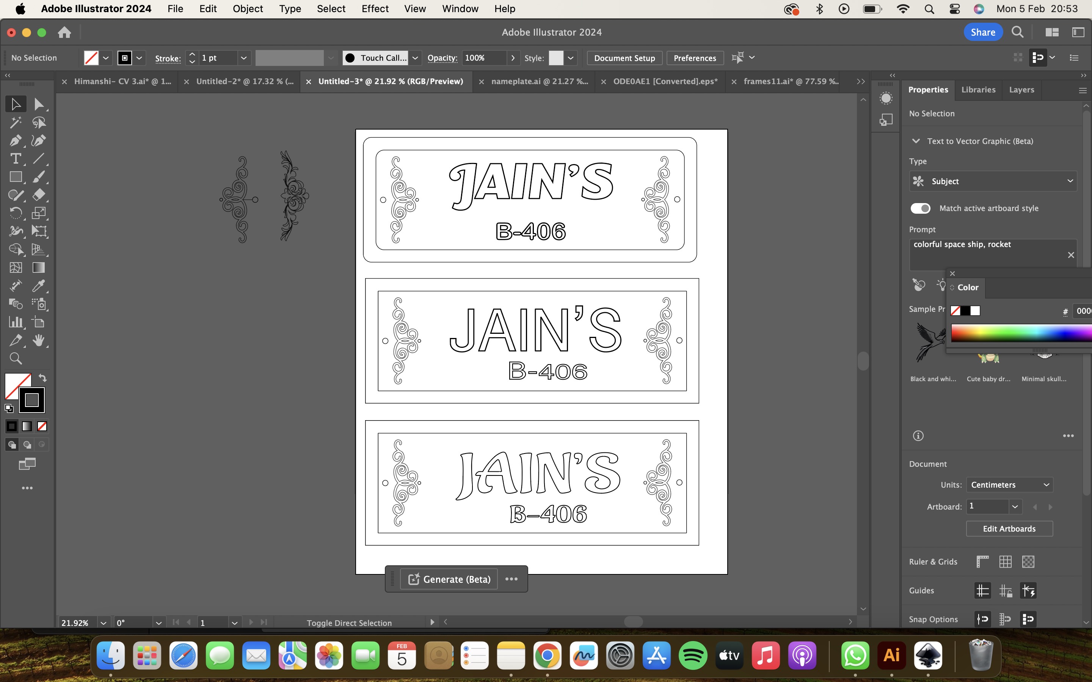Open Edit Toolbar three-dots in tools panel

coord(27,488)
